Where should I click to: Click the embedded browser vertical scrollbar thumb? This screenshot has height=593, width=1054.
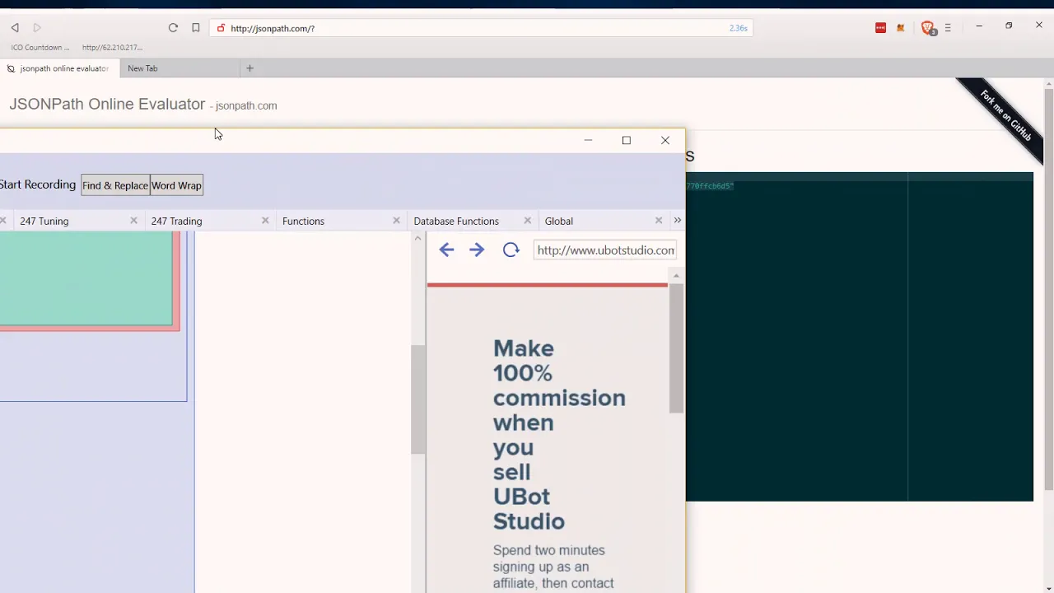[676, 348]
